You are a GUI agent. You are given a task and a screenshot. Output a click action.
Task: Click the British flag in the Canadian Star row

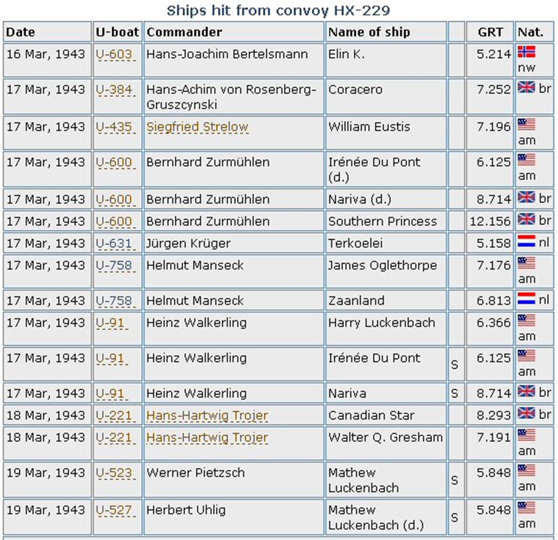[x=526, y=413]
